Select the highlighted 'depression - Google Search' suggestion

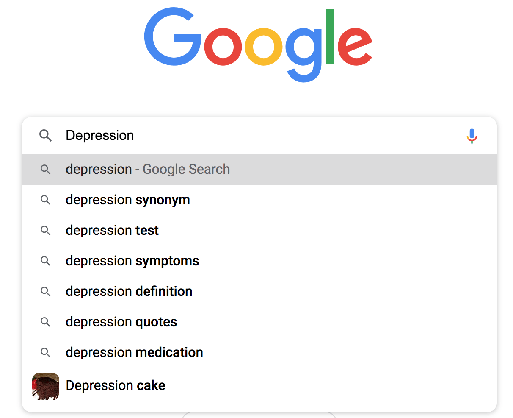(x=147, y=169)
